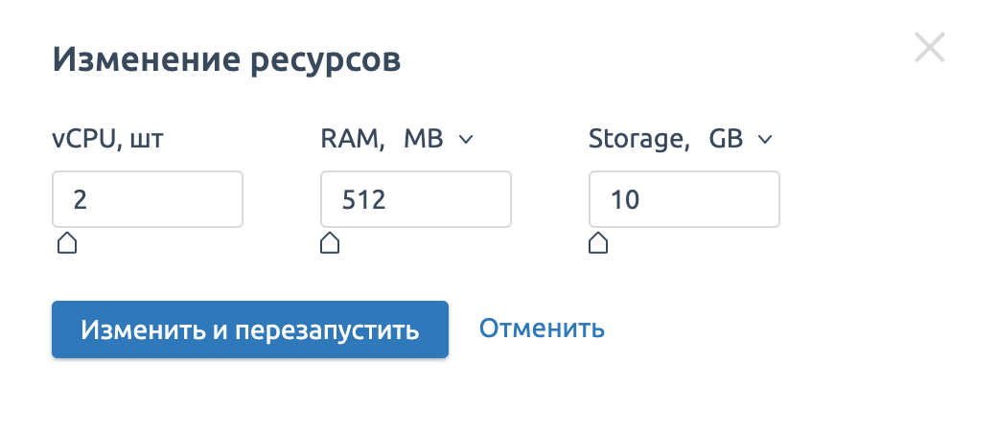The image size is (997, 431).
Task: Close the Изменение ресурсов dialog
Action: point(929,47)
